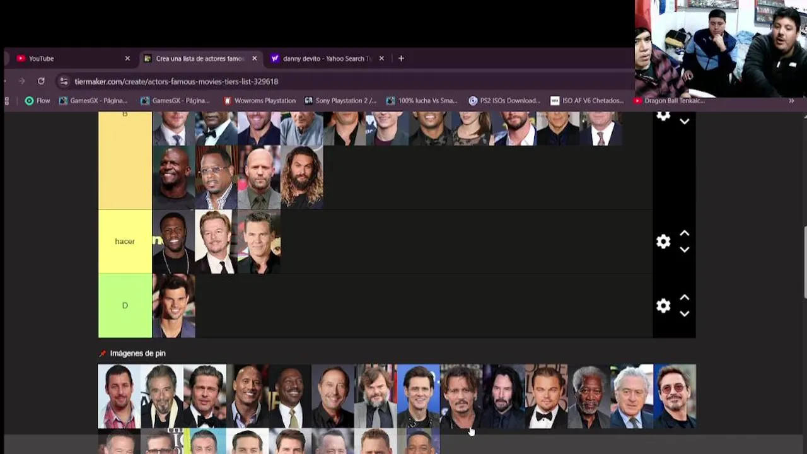The height and width of the screenshot is (454, 807).
Task: Click the page vertical scrollbar
Action: click(804, 262)
